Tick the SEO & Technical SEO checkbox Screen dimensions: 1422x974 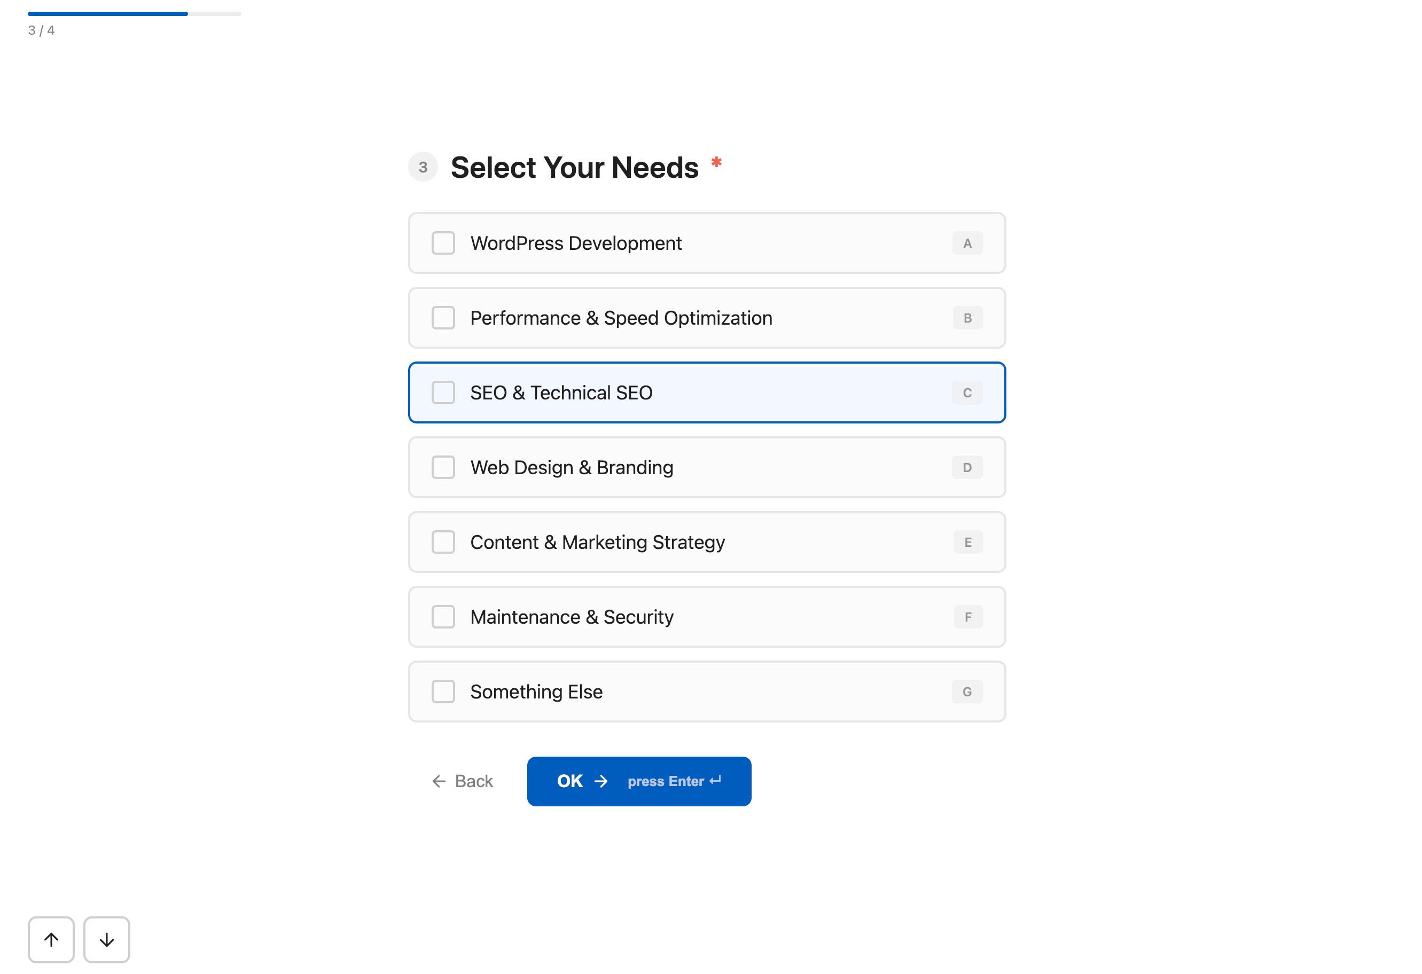443,393
